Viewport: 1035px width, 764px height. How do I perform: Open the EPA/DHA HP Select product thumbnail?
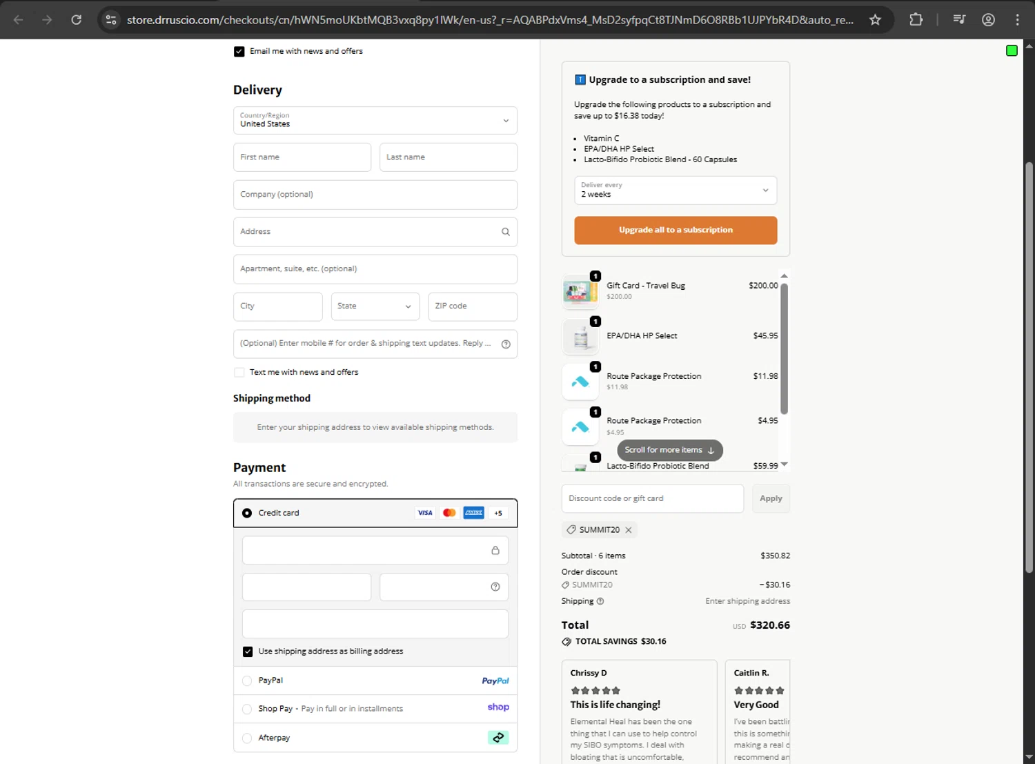(580, 337)
